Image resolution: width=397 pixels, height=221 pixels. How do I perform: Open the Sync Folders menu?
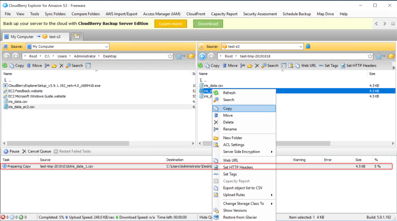[x=55, y=14]
